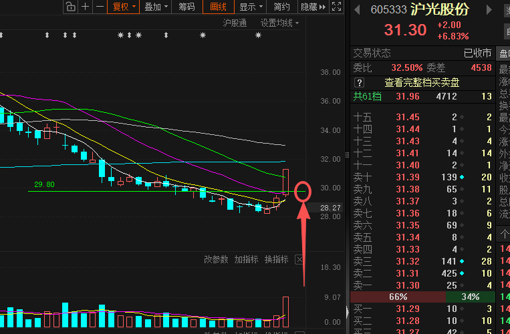Image resolution: width=510 pixels, height=334 pixels.
Task: Click the question mark help icon
Action: (x=359, y=83)
